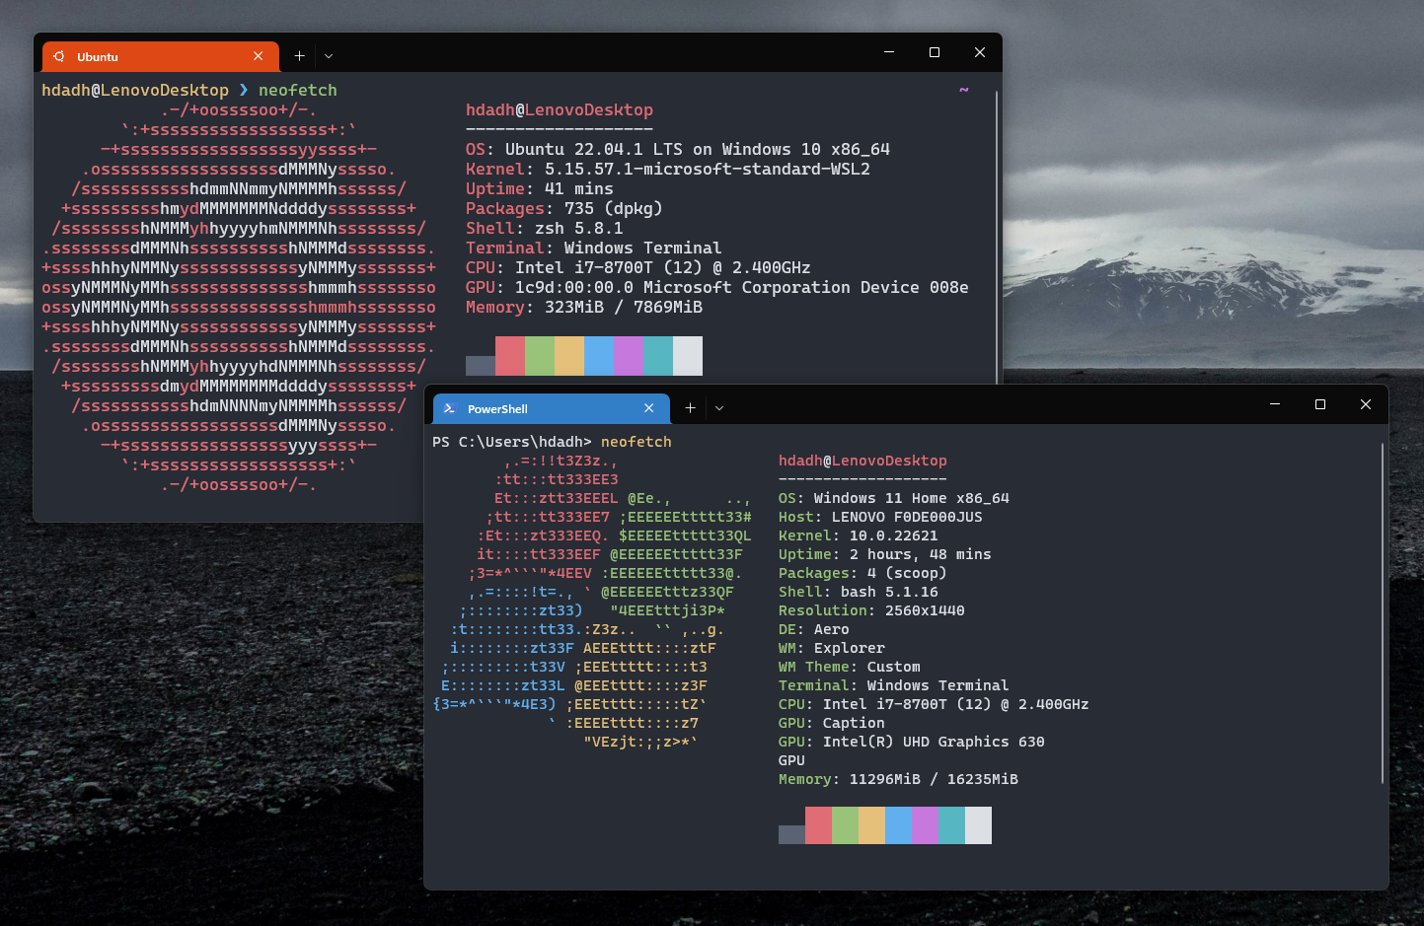The width and height of the screenshot is (1424, 926).
Task: Click the maximize icon of the PowerShell window
Action: pos(1319,404)
